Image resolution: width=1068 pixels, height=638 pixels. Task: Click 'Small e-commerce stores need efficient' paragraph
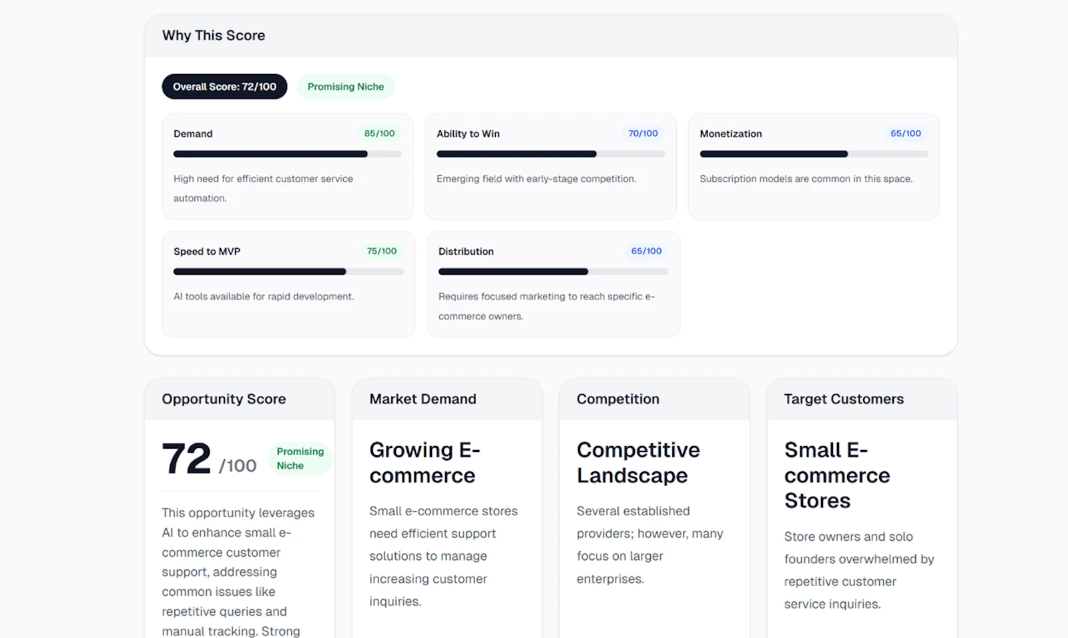click(444, 556)
